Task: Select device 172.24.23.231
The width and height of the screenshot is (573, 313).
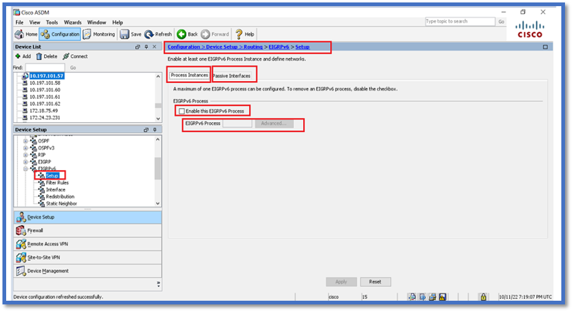Action: click(45, 117)
